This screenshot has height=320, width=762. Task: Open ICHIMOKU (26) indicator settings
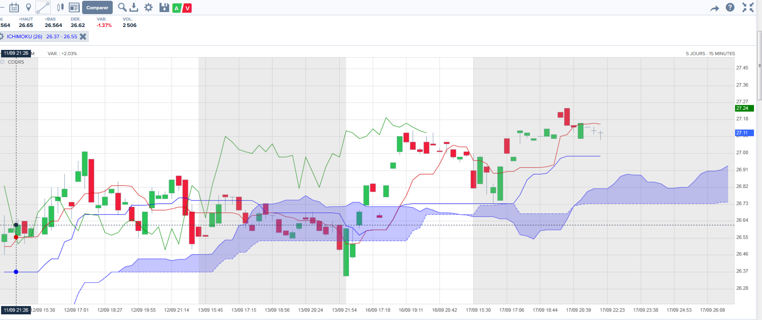2,36
